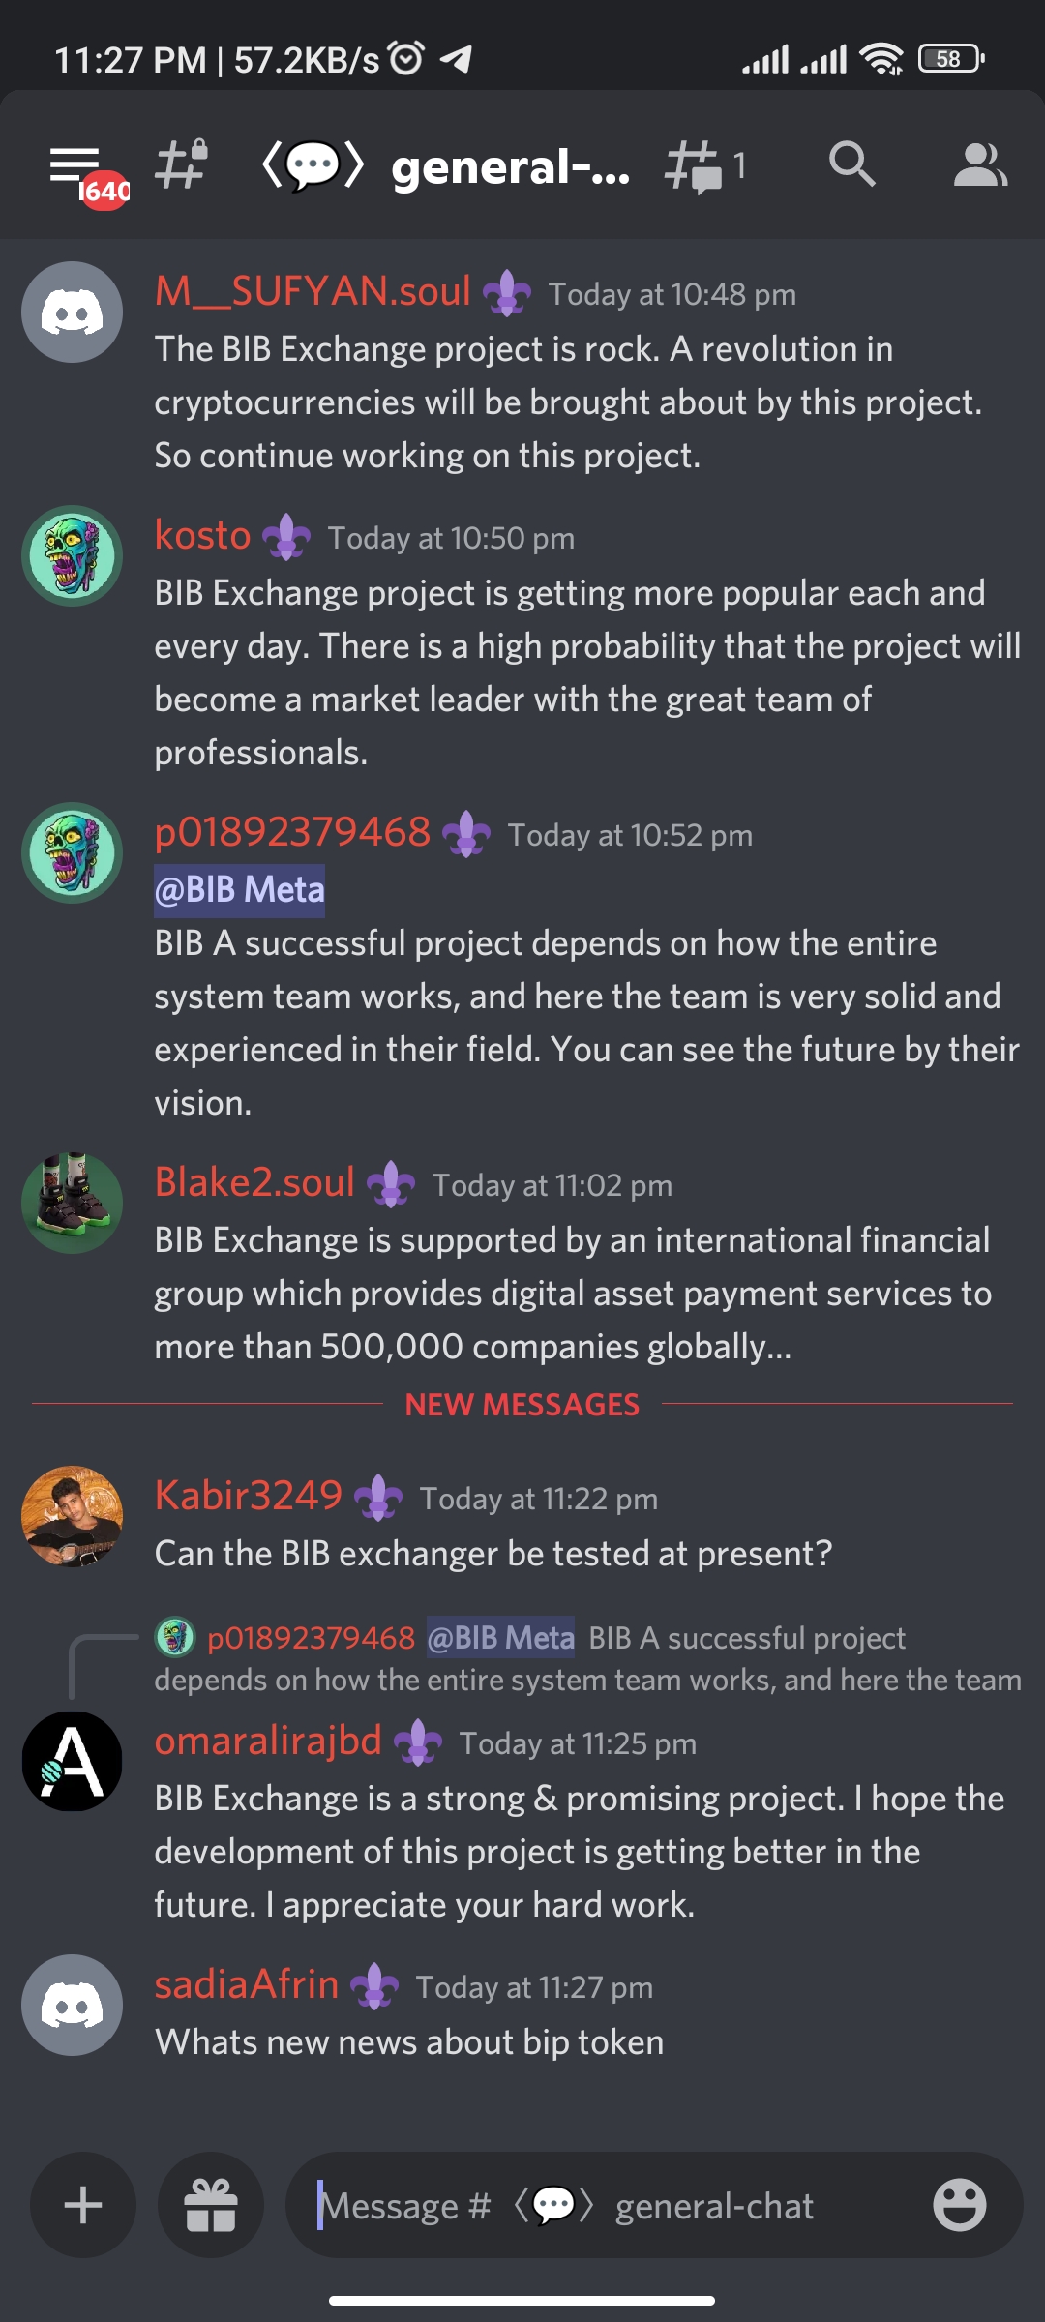Tap the plus attachment button

point(83,2205)
